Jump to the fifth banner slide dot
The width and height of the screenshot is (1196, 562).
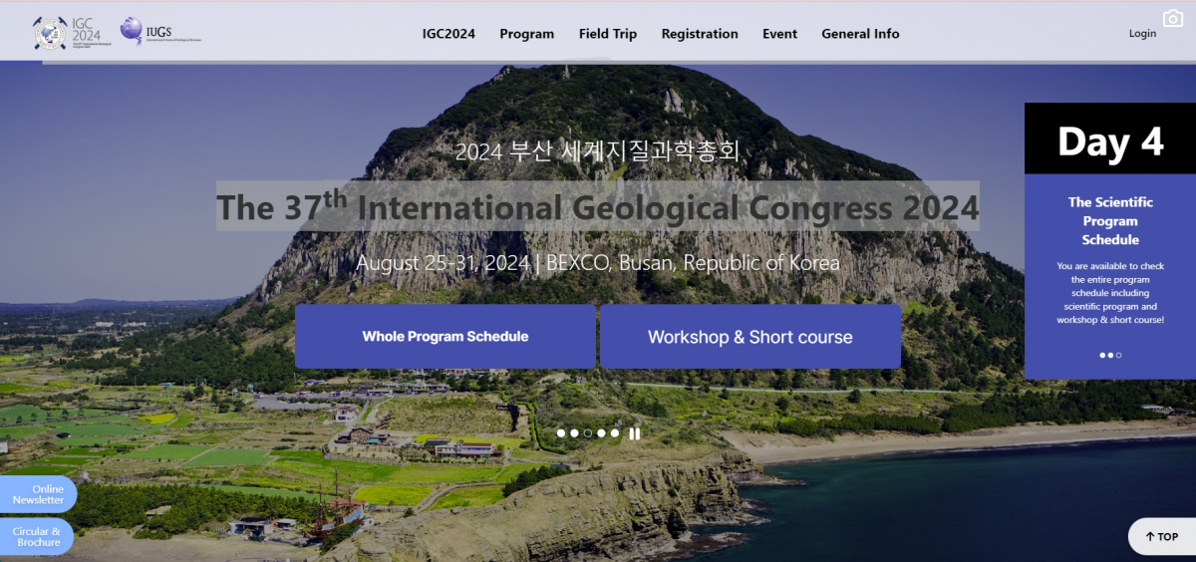[615, 433]
